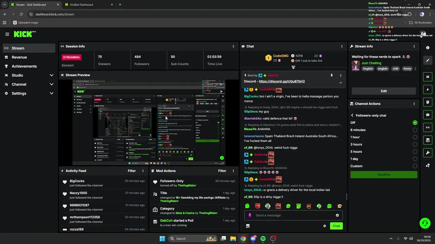Screen dimensions: 435x244
Task: Open Chat panel options menu
Action: point(342,46)
